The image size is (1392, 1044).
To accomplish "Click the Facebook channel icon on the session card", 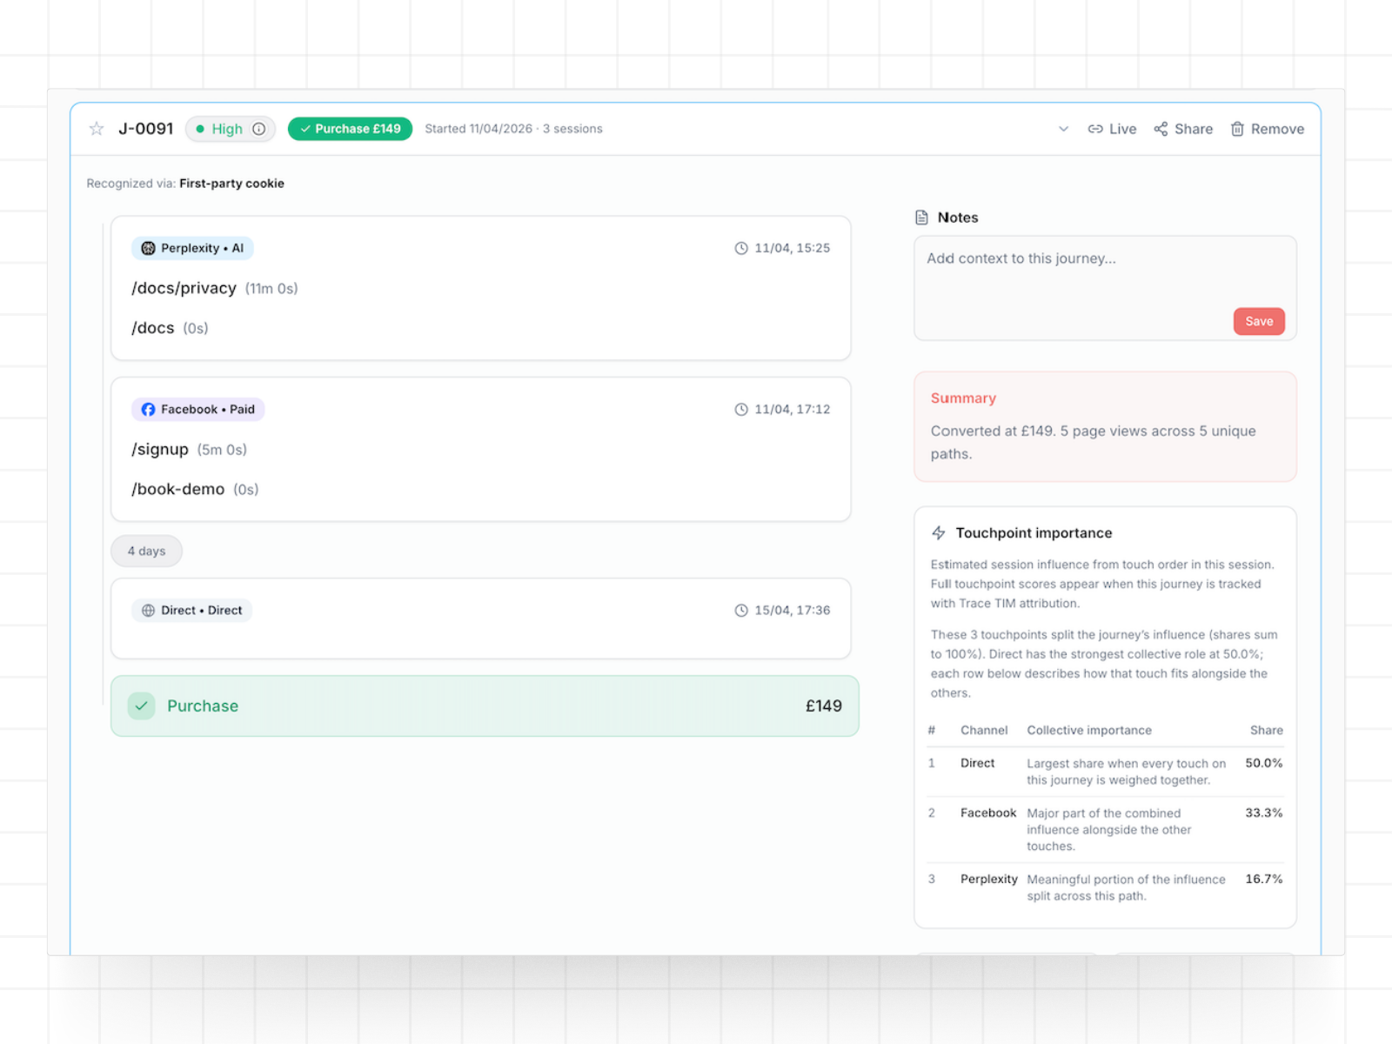I will pos(148,409).
